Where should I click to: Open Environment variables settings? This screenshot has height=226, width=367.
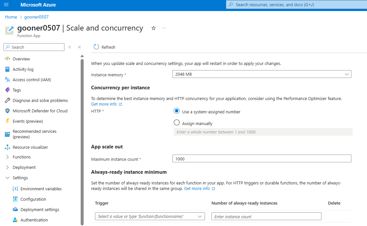coord(41,189)
